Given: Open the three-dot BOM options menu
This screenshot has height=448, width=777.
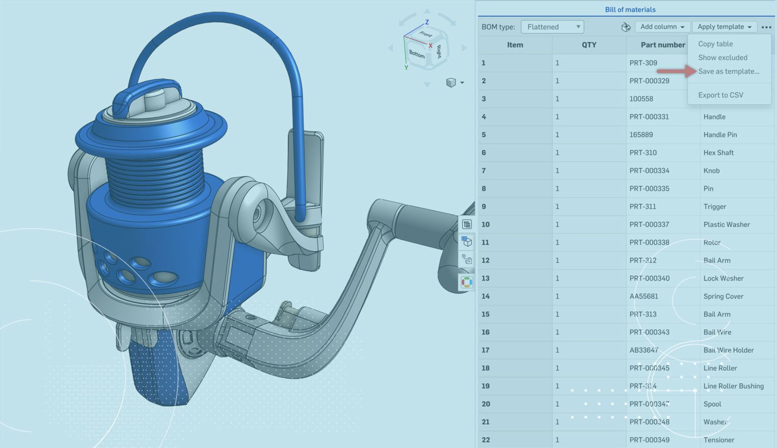Looking at the screenshot, I should pyautogui.click(x=766, y=27).
